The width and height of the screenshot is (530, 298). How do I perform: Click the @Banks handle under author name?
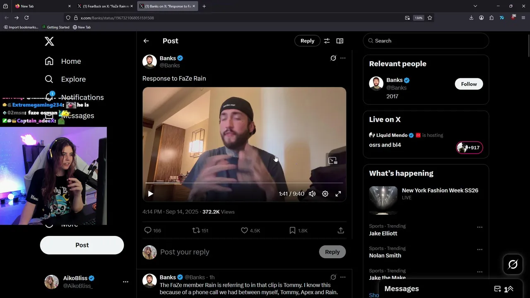(x=170, y=65)
